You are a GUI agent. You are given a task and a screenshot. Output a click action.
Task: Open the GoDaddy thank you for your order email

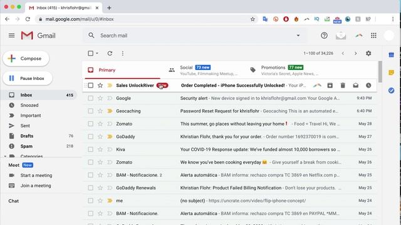[x=230, y=136]
